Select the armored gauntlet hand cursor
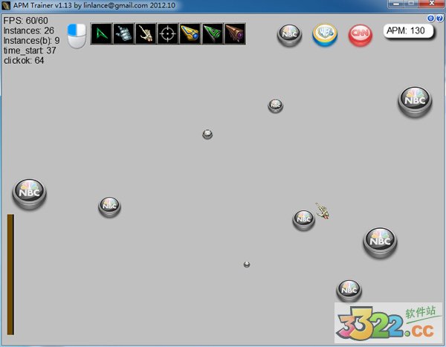Screen dimensions: 446x347 [x=123, y=34]
